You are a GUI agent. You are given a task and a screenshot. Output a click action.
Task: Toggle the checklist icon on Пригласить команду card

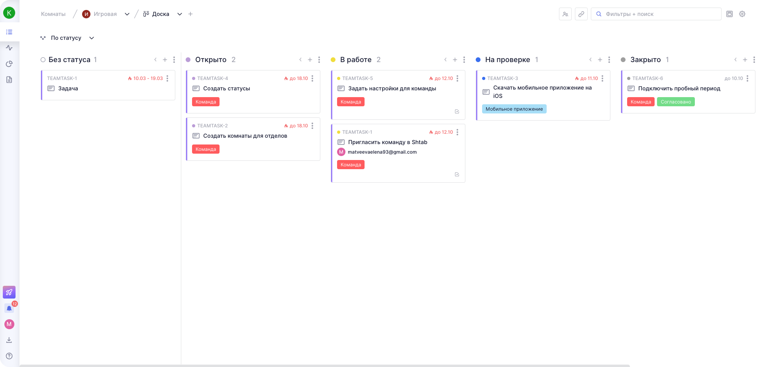click(457, 174)
